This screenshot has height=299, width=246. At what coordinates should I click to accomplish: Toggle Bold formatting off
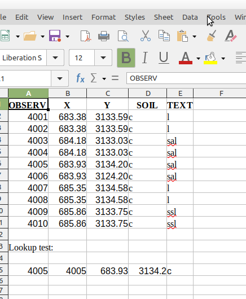(126, 58)
